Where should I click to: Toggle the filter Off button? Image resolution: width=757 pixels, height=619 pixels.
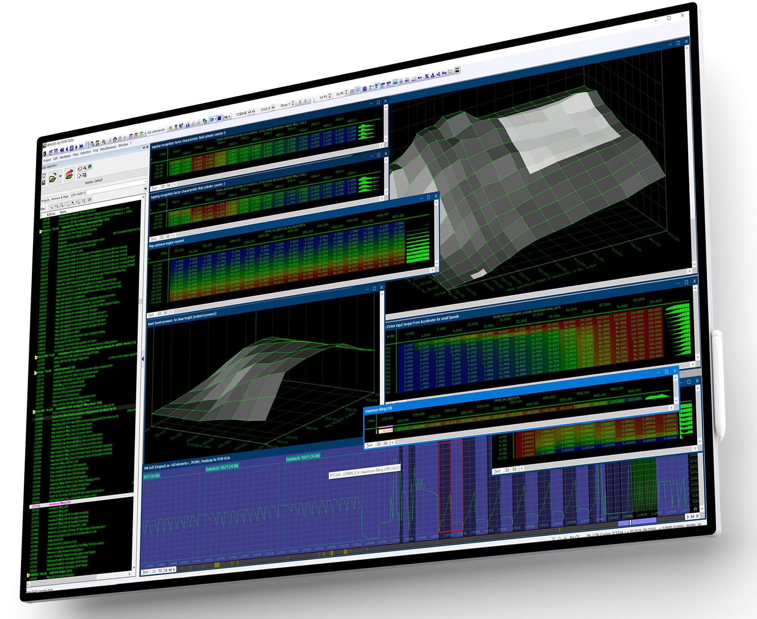89,200
